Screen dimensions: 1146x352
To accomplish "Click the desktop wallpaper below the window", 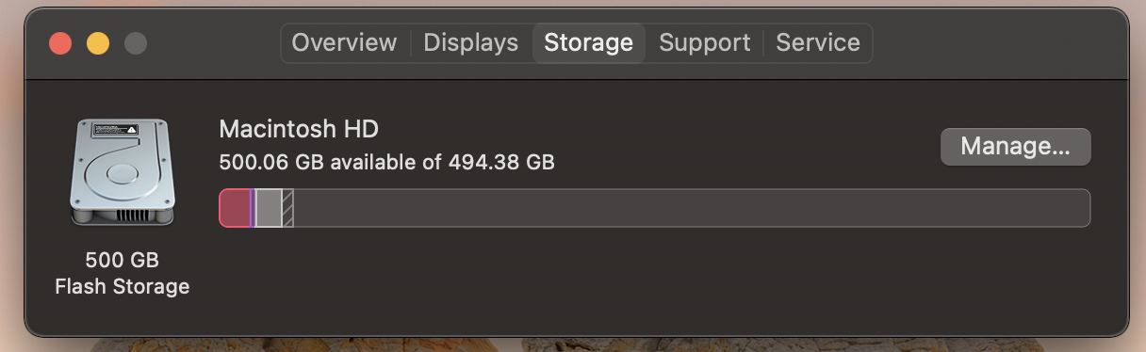I will pyautogui.click(x=565, y=344).
